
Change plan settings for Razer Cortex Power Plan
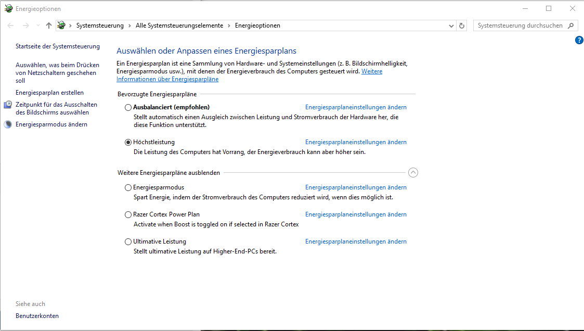[356, 215]
